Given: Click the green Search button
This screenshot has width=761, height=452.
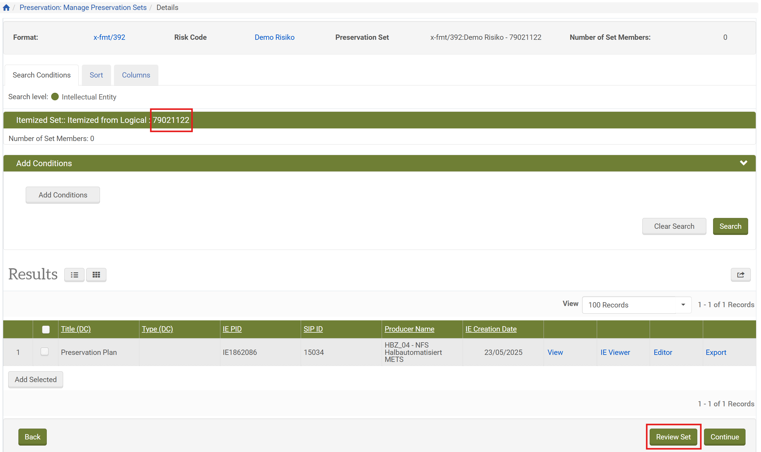Looking at the screenshot, I should point(730,226).
